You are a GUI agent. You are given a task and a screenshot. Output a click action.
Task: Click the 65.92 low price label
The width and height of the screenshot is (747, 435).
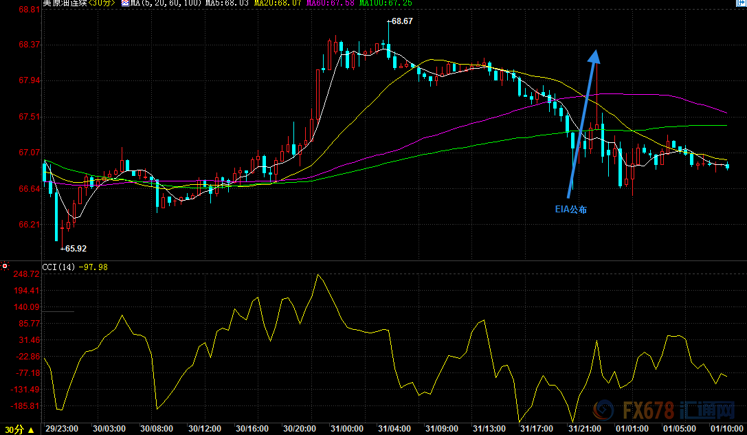[76, 249]
